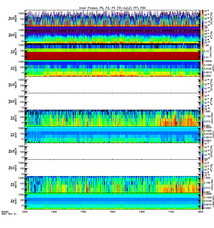Click inside the tha fbk scm1 spectrogram
The height and width of the screenshot is (228, 214).
112,68
